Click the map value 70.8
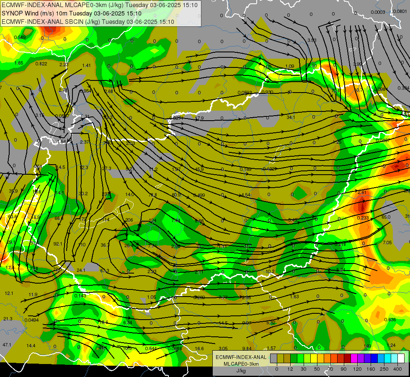This screenshot has height=377, width=410. [x=336, y=90]
